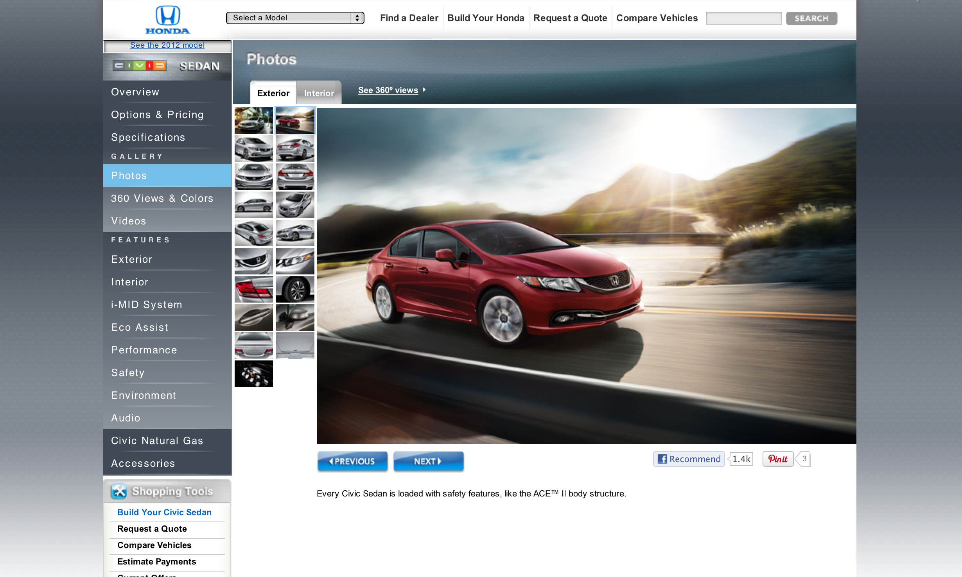Open Specifications in the sidebar
The width and height of the screenshot is (962, 577).
[167, 138]
